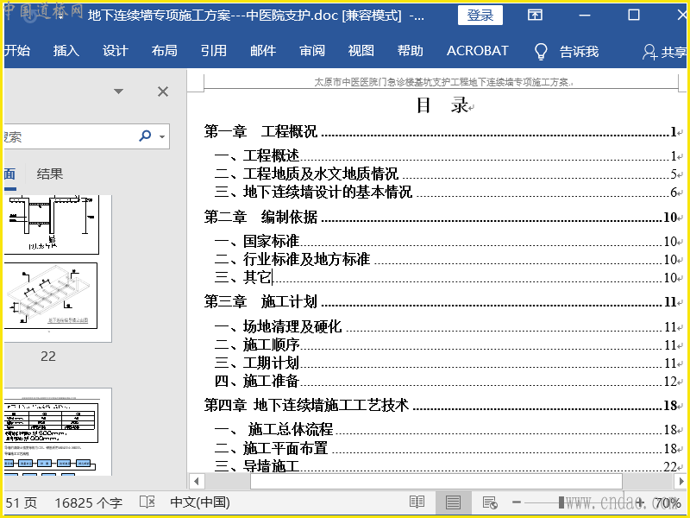Switch to the 设计 tab
Screen dimensions: 690x518
point(116,51)
